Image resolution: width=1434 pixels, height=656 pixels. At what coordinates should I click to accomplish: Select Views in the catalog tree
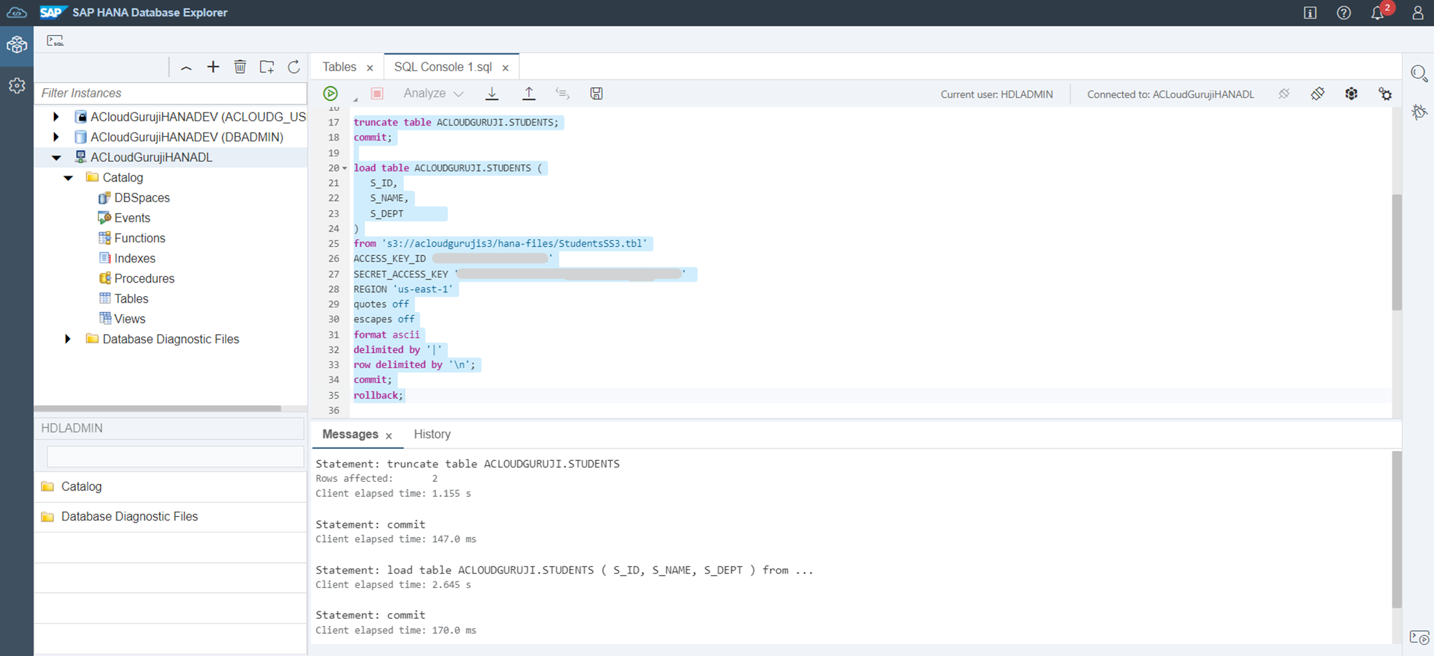click(130, 319)
